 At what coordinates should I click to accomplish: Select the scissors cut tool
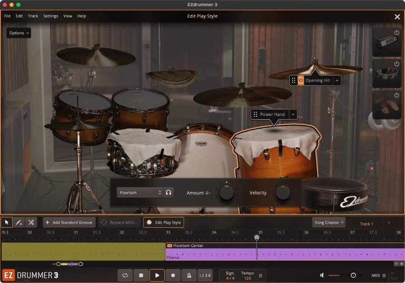(x=31, y=222)
